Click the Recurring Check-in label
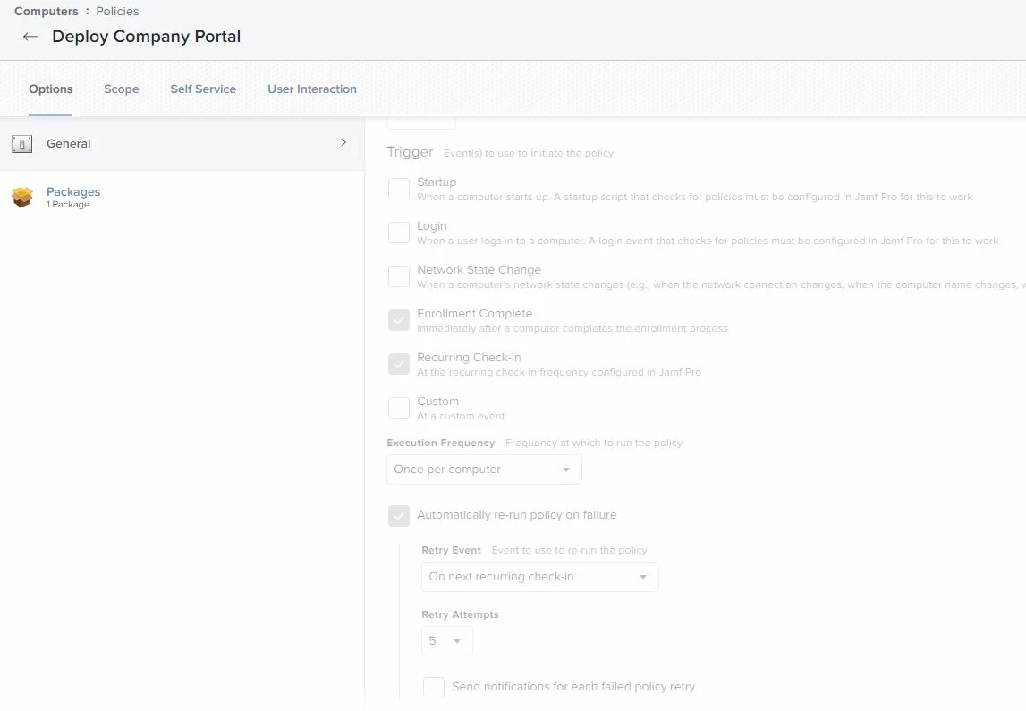Screen dimensions: 1026x711 [469, 357]
